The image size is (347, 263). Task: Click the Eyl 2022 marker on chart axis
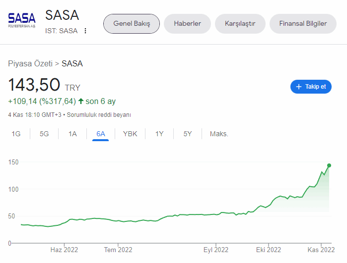[x=216, y=250]
